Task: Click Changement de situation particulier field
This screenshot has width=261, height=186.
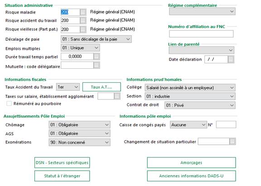Action: [x=214, y=142]
